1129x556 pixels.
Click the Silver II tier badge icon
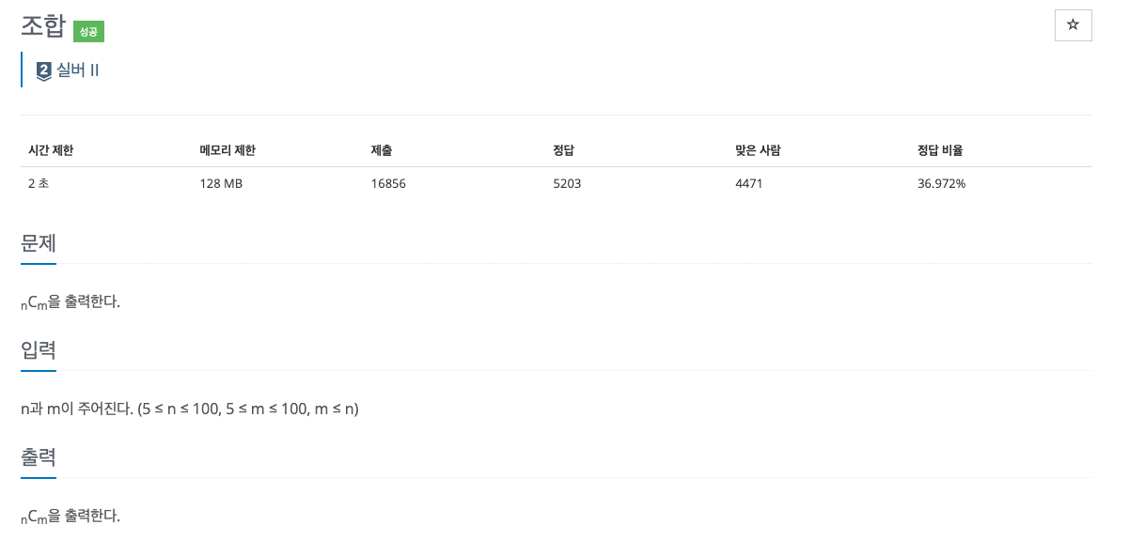(x=43, y=70)
